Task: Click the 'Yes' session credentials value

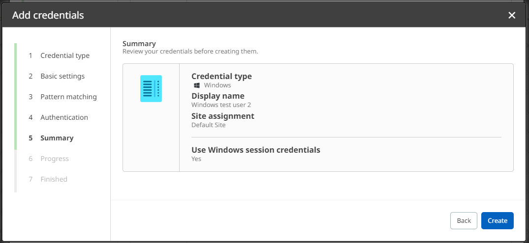Action: coord(196,159)
